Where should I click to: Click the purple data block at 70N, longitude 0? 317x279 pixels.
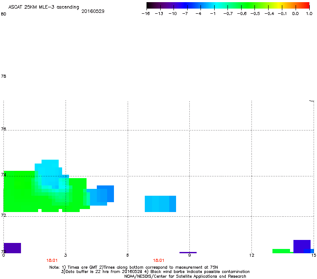click(12, 248)
